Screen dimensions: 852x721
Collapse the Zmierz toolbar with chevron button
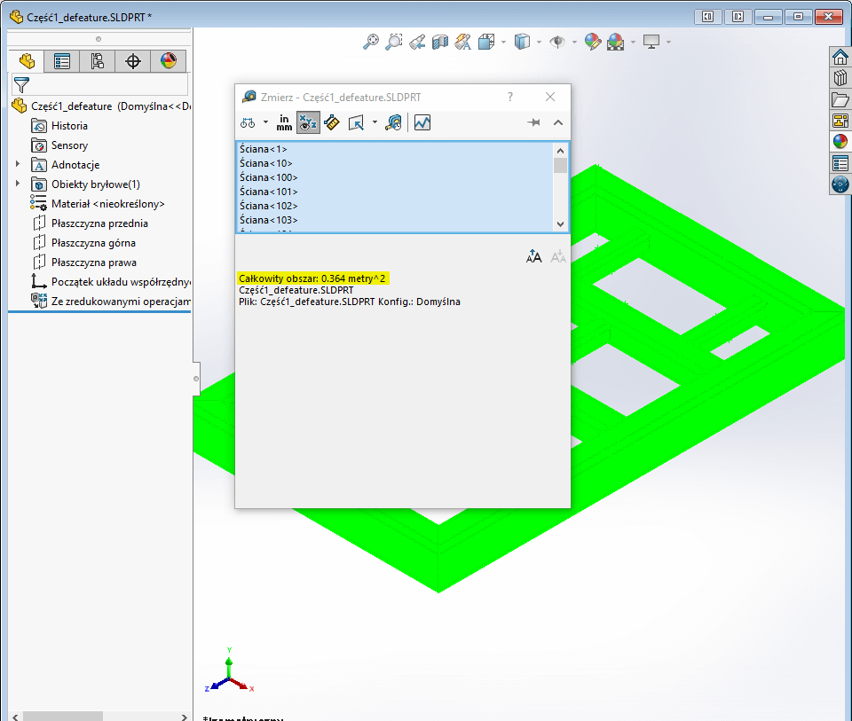[x=558, y=122]
